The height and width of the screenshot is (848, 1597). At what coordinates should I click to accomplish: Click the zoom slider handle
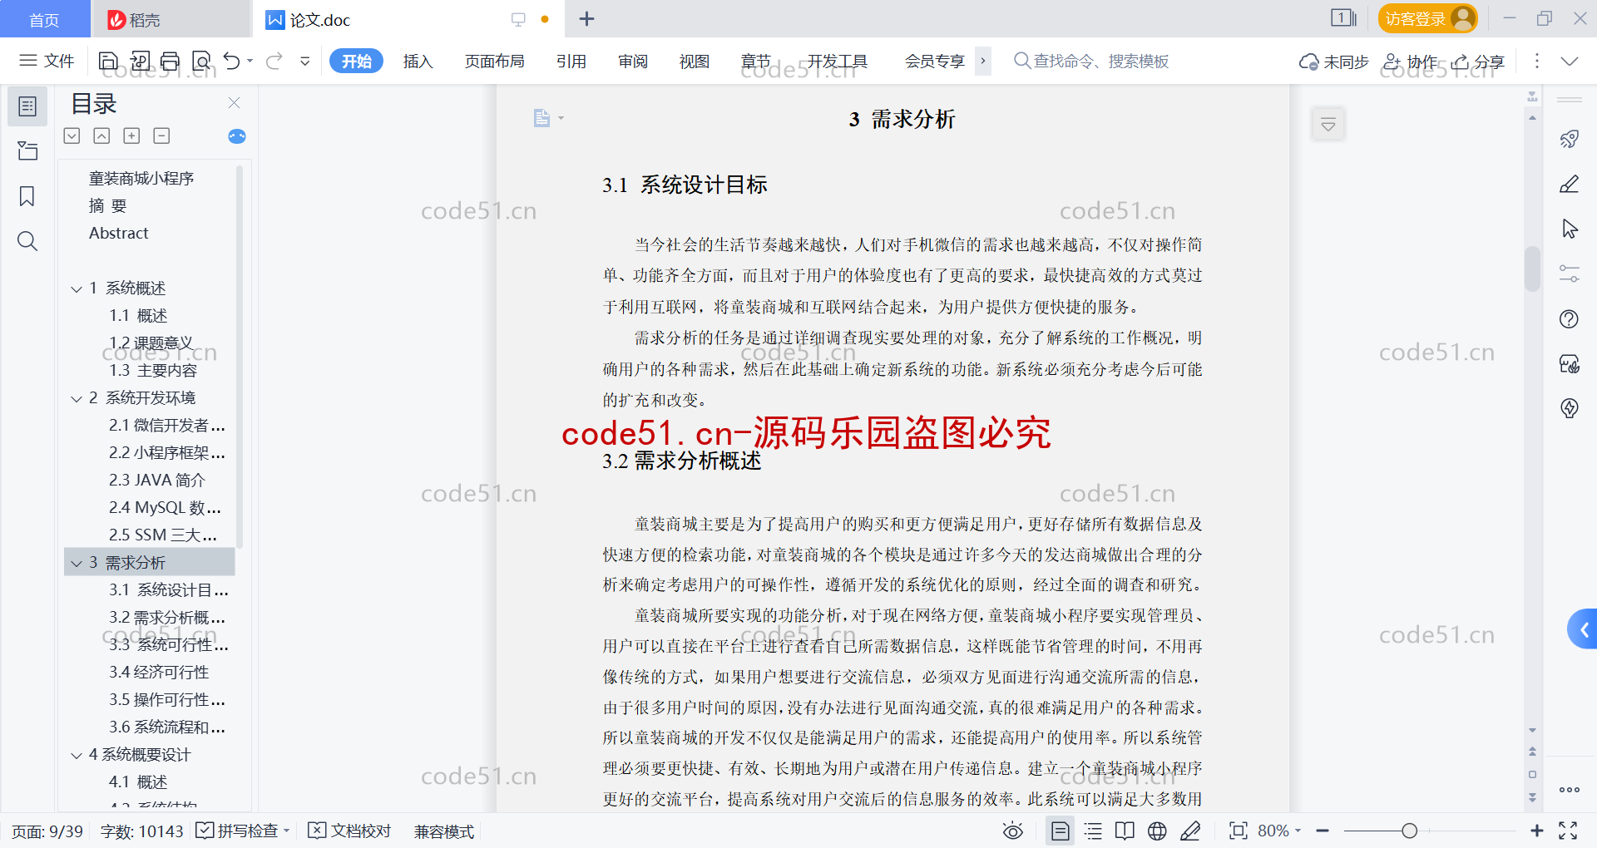coord(1409,831)
